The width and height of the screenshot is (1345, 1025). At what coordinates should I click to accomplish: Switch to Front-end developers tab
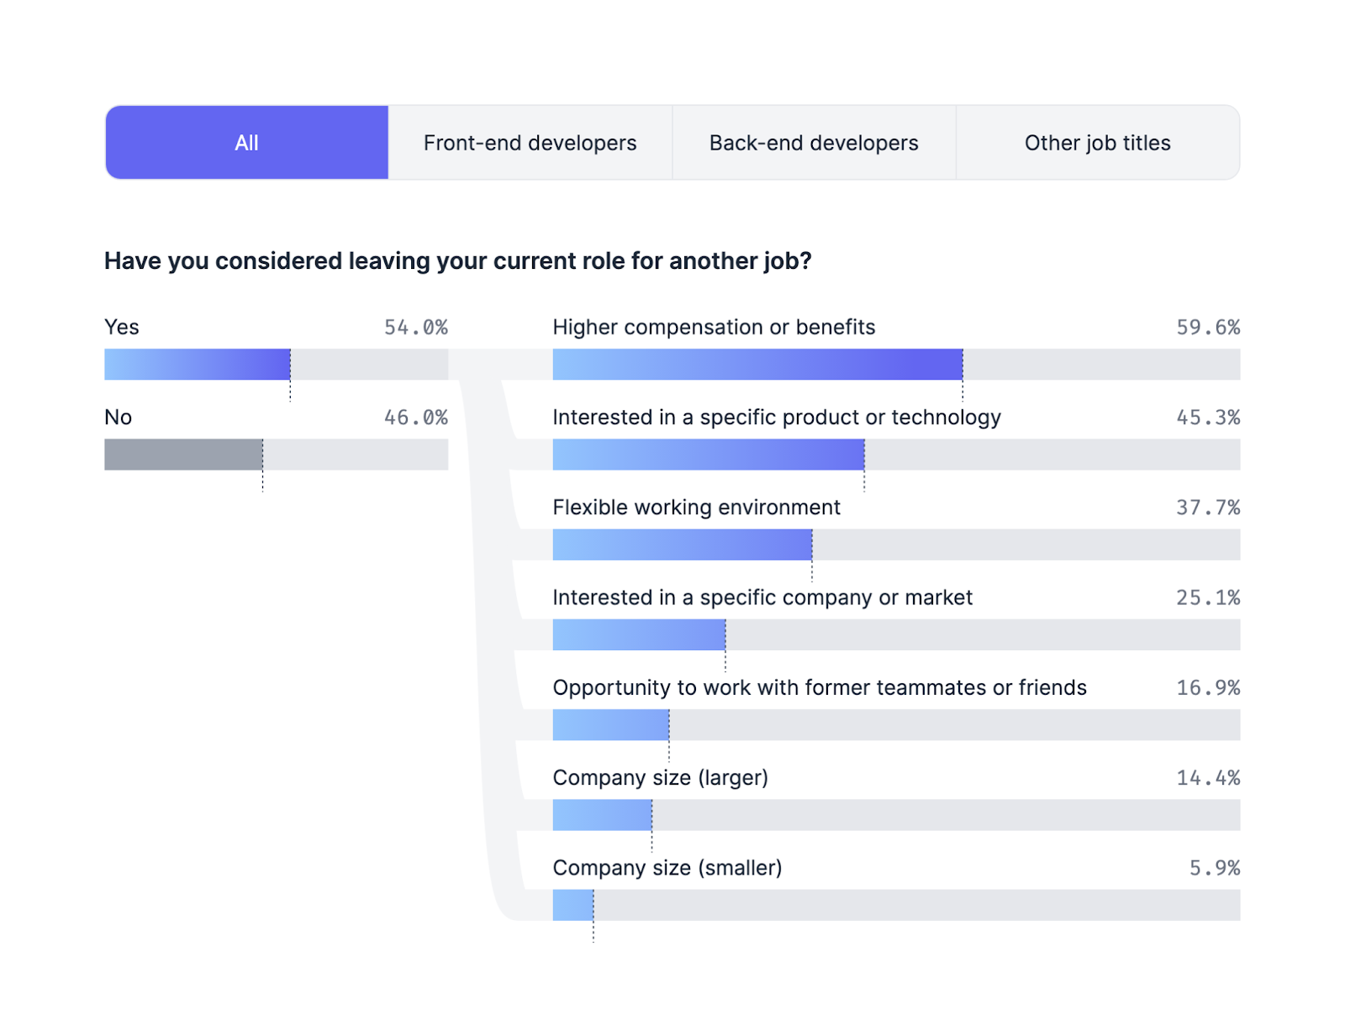pyautogui.click(x=530, y=143)
